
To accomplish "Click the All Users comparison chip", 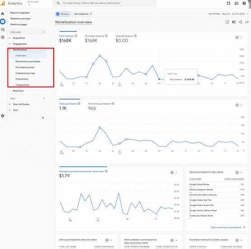I will [x=63, y=14].
